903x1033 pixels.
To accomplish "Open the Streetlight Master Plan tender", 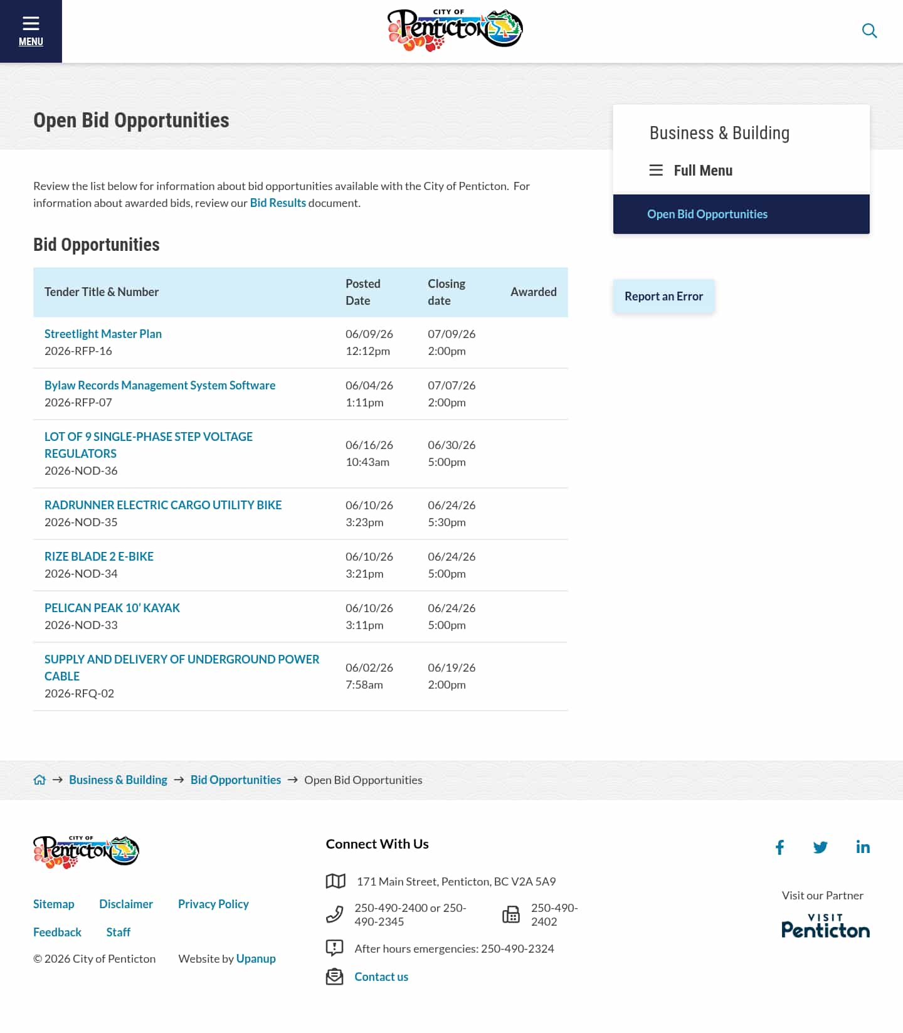I will pyautogui.click(x=103, y=334).
